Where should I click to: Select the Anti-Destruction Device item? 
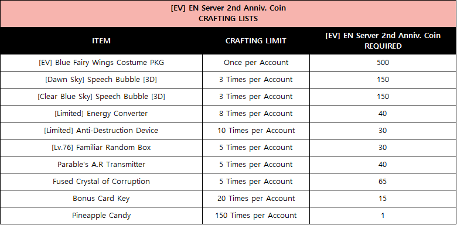(101, 130)
